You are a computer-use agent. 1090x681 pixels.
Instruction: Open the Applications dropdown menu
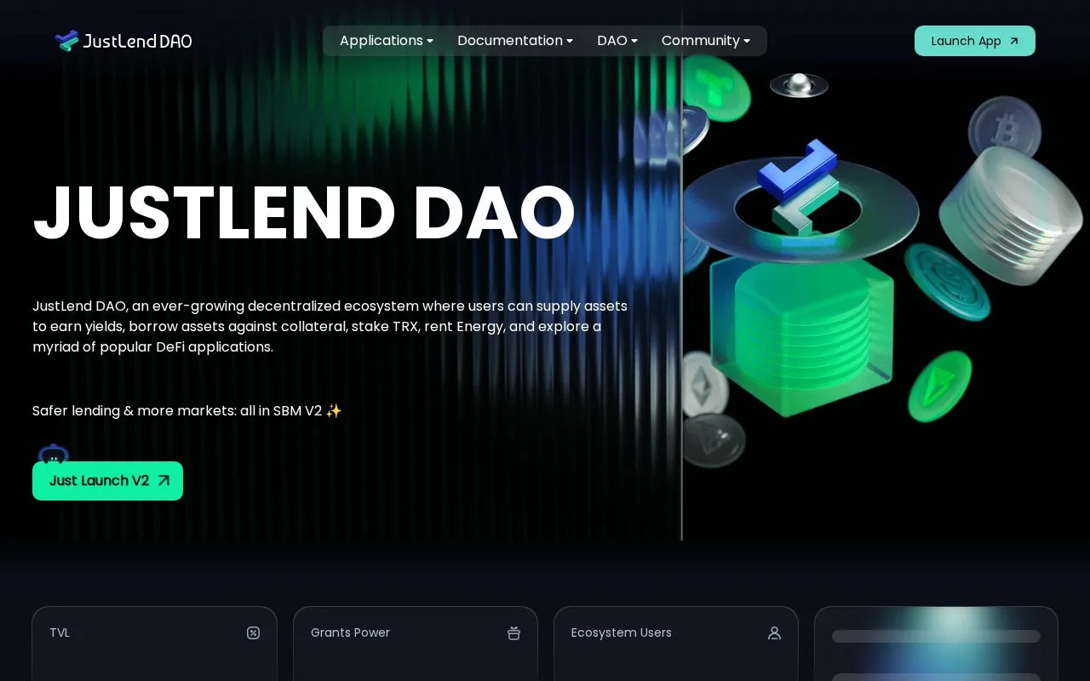click(x=387, y=41)
